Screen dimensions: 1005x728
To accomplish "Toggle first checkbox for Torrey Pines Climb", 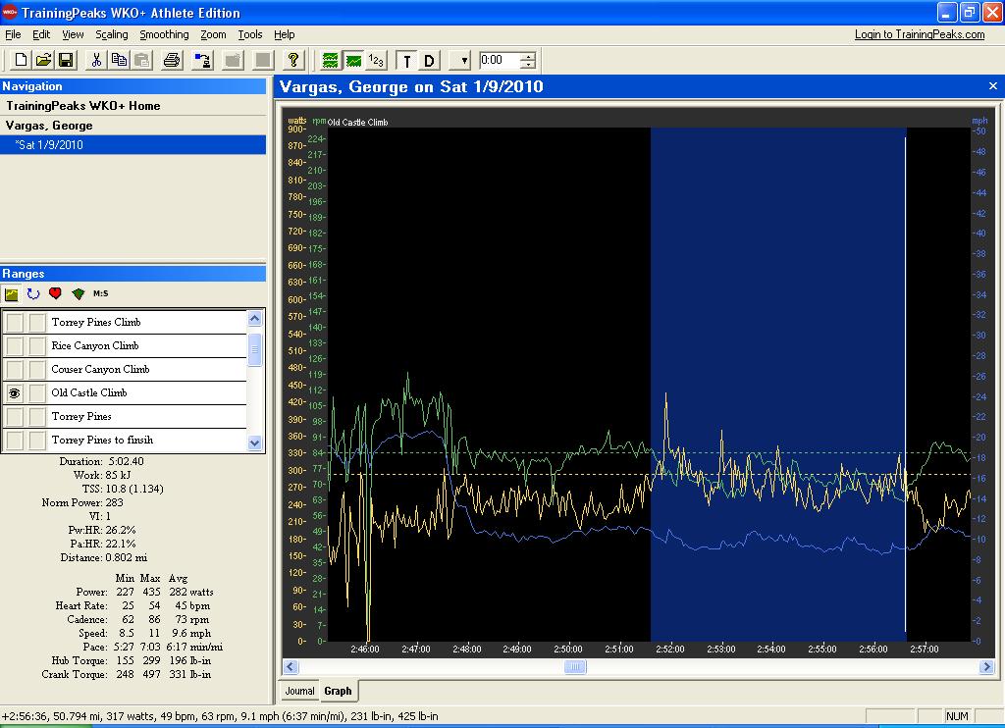I will coord(15,322).
